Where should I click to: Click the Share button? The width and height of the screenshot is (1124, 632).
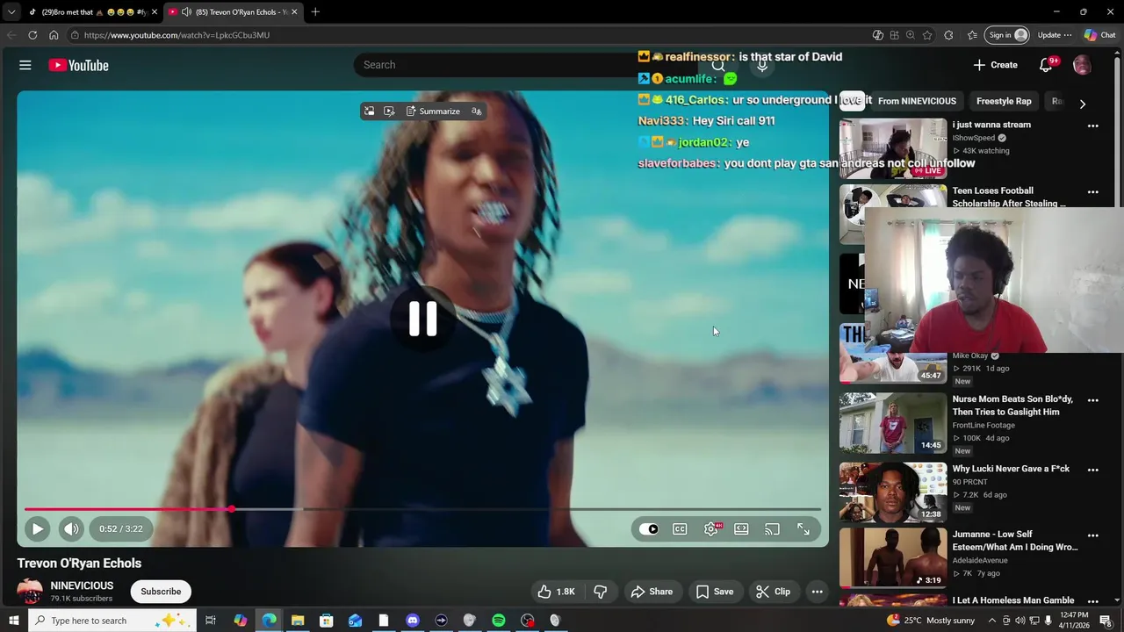coord(652,592)
